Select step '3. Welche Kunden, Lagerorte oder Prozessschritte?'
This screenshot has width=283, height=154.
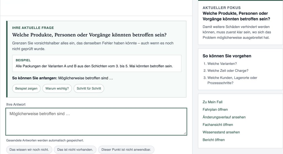pyautogui.click(x=230, y=80)
